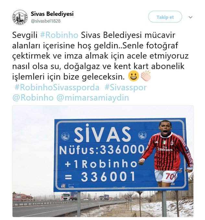The height and width of the screenshot is (220, 205).
Task: Open the #Robinho hashtag
Action: pyautogui.click(x=59, y=35)
